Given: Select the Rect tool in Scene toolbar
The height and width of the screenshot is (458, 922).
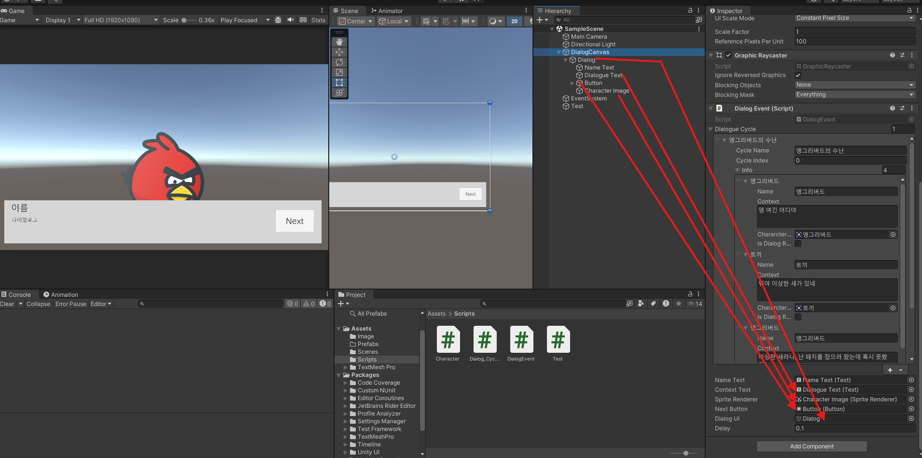Looking at the screenshot, I should tap(339, 83).
